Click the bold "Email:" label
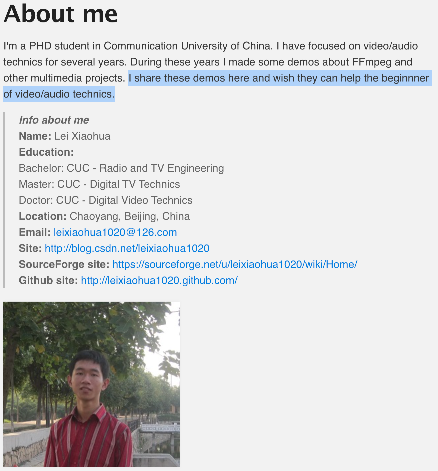Viewport: 438px width, 471px height. [35, 232]
